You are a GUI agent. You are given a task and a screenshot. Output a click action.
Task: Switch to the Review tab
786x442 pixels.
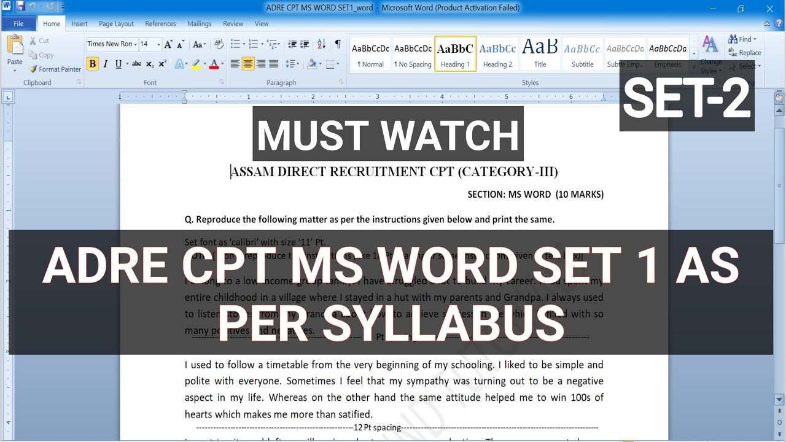click(233, 23)
